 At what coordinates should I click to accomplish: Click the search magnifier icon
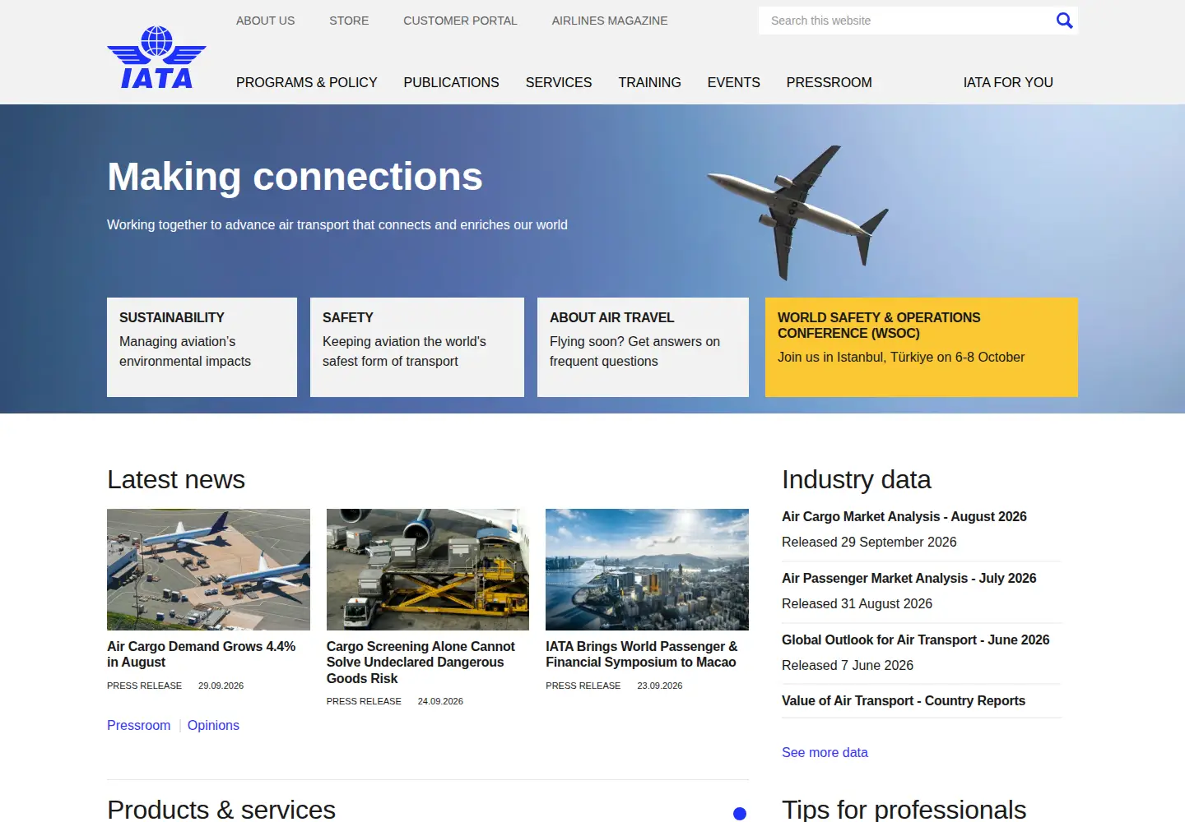(1064, 21)
